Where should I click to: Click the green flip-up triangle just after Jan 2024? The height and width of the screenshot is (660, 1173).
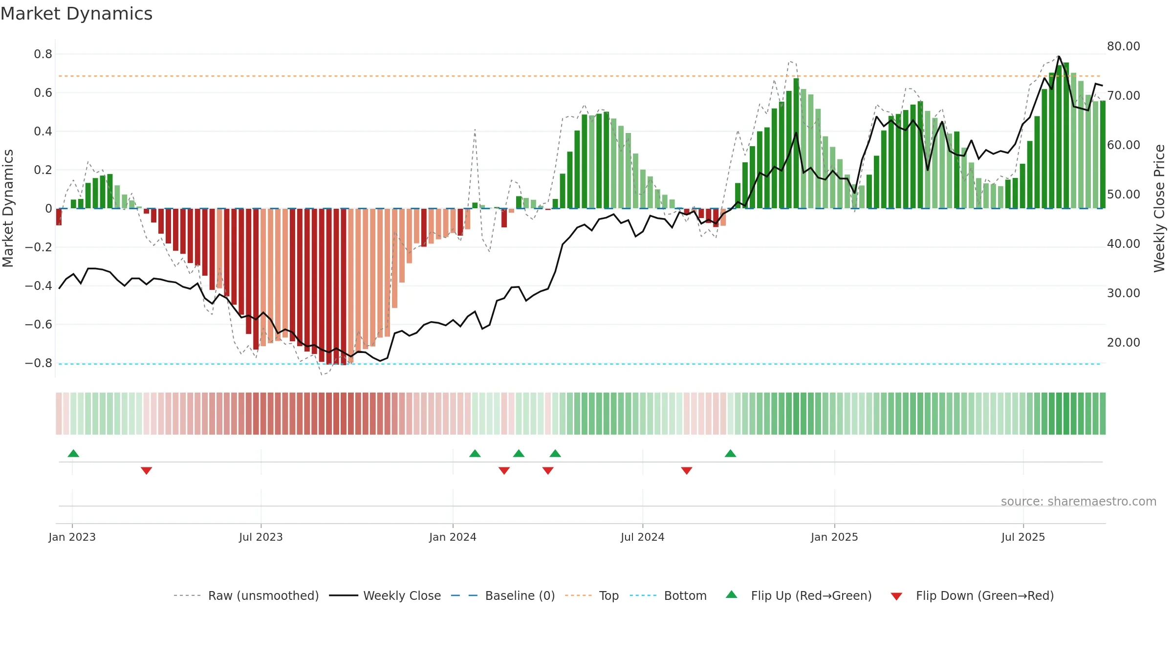tap(475, 453)
